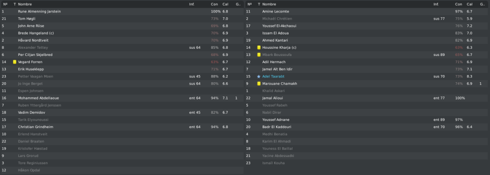This screenshot has width=490, height=175.
Task: Open Adel Taarabt's player profile
Action: click(x=273, y=77)
